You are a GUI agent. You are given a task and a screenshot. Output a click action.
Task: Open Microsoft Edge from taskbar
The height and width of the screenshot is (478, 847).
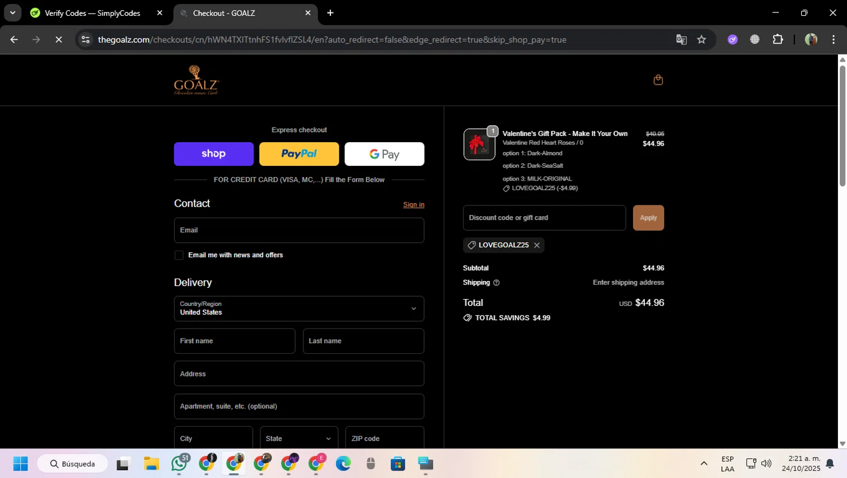[x=343, y=464]
